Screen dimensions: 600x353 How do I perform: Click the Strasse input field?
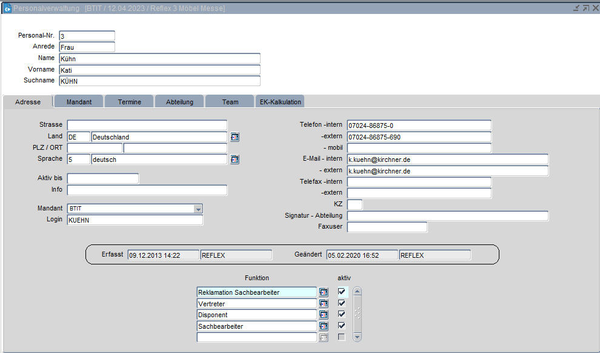tap(147, 125)
